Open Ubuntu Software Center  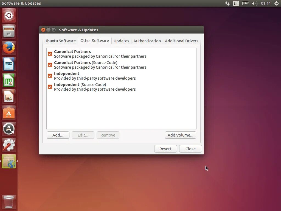(9, 113)
